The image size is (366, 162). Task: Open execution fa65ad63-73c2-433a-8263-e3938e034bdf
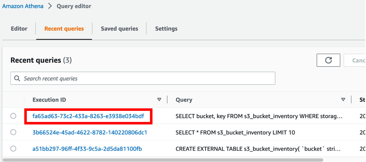(x=88, y=116)
